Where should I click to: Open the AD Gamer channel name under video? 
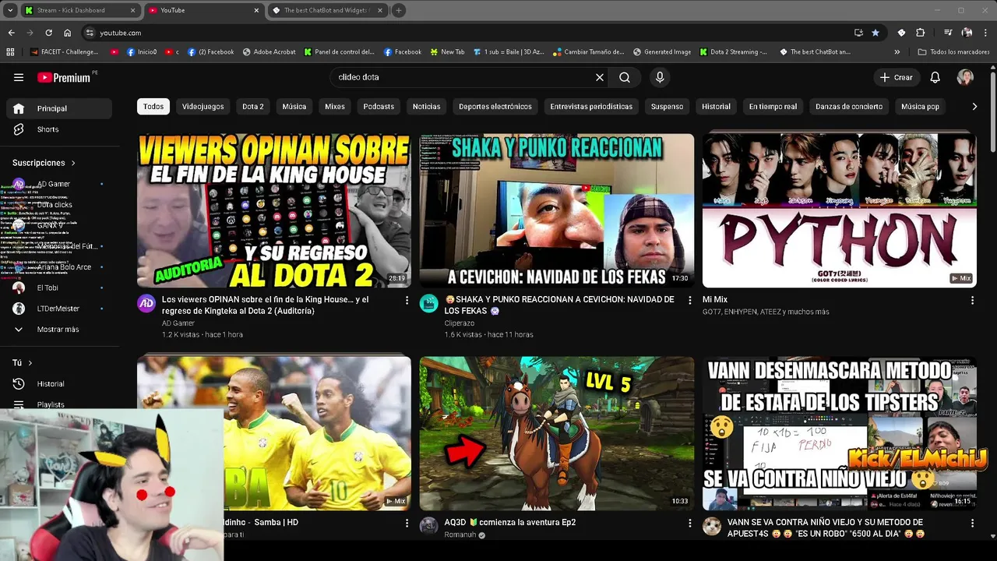point(178,323)
